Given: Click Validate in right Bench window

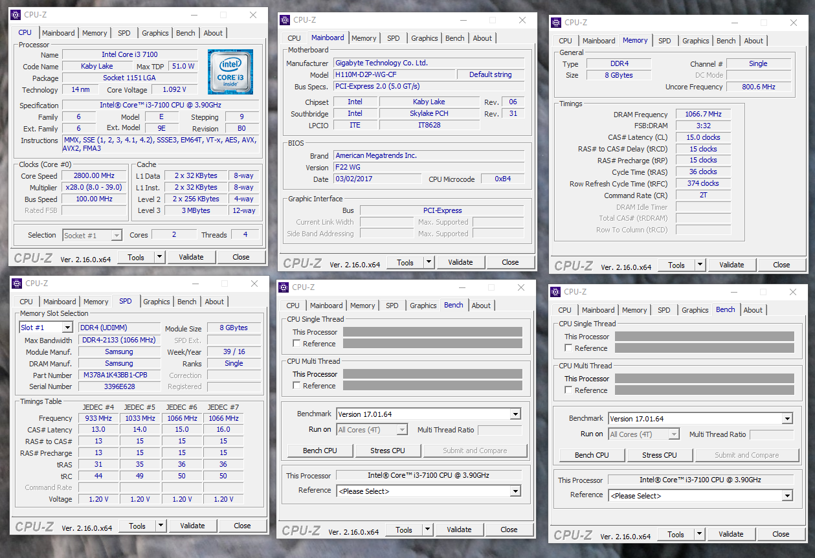Looking at the screenshot, I should click(731, 534).
